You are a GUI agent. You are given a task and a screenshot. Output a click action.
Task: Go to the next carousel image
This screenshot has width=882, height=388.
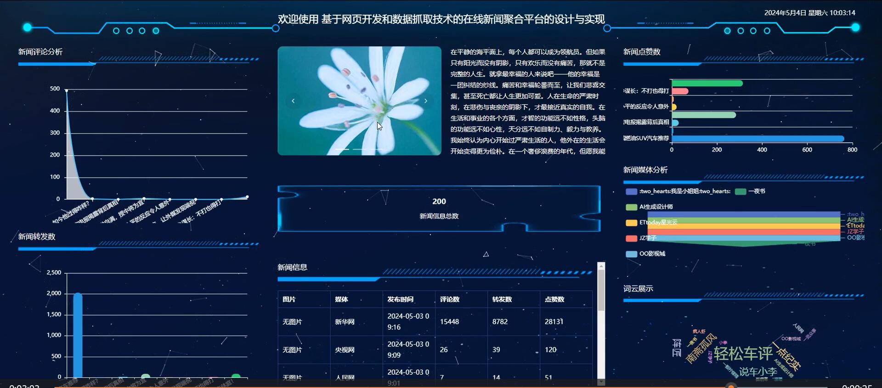point(425,101)
